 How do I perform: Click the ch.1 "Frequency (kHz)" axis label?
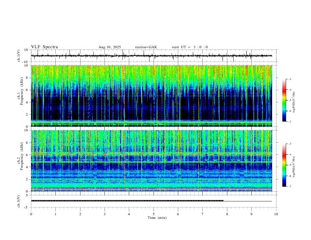click(x=22, y=91)
